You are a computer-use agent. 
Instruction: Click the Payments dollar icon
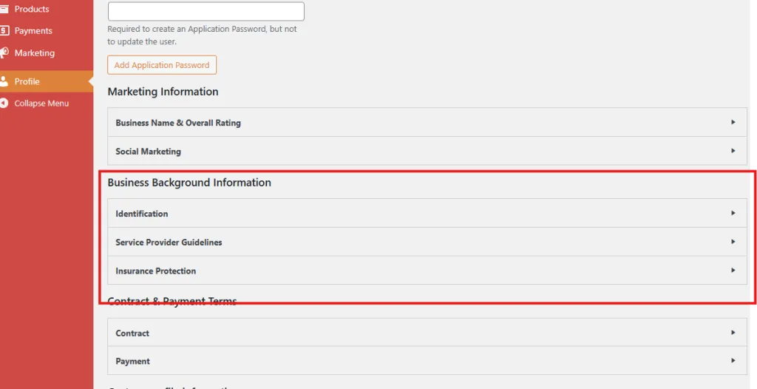[4, 31]
